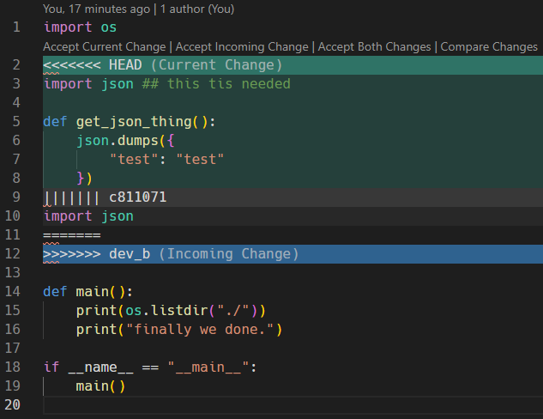Click the Accept Both Changes link
Image resolution: width=543 pixels, height=419 pixels.
click(374, 46)
